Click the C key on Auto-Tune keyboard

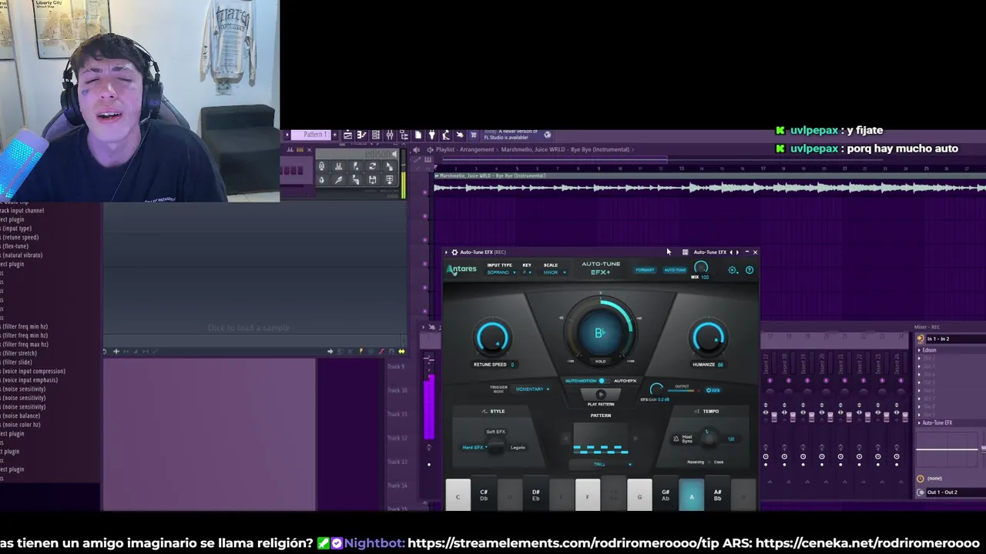458,496
